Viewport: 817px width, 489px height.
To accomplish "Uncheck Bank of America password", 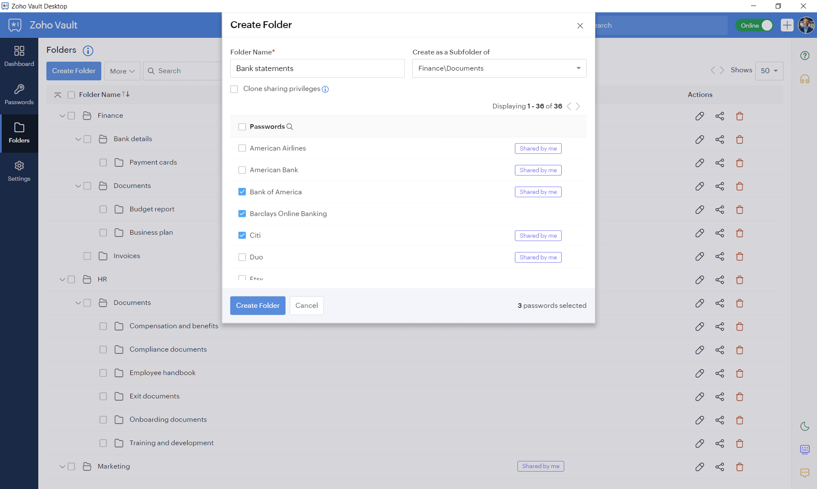I will (242, 192).
